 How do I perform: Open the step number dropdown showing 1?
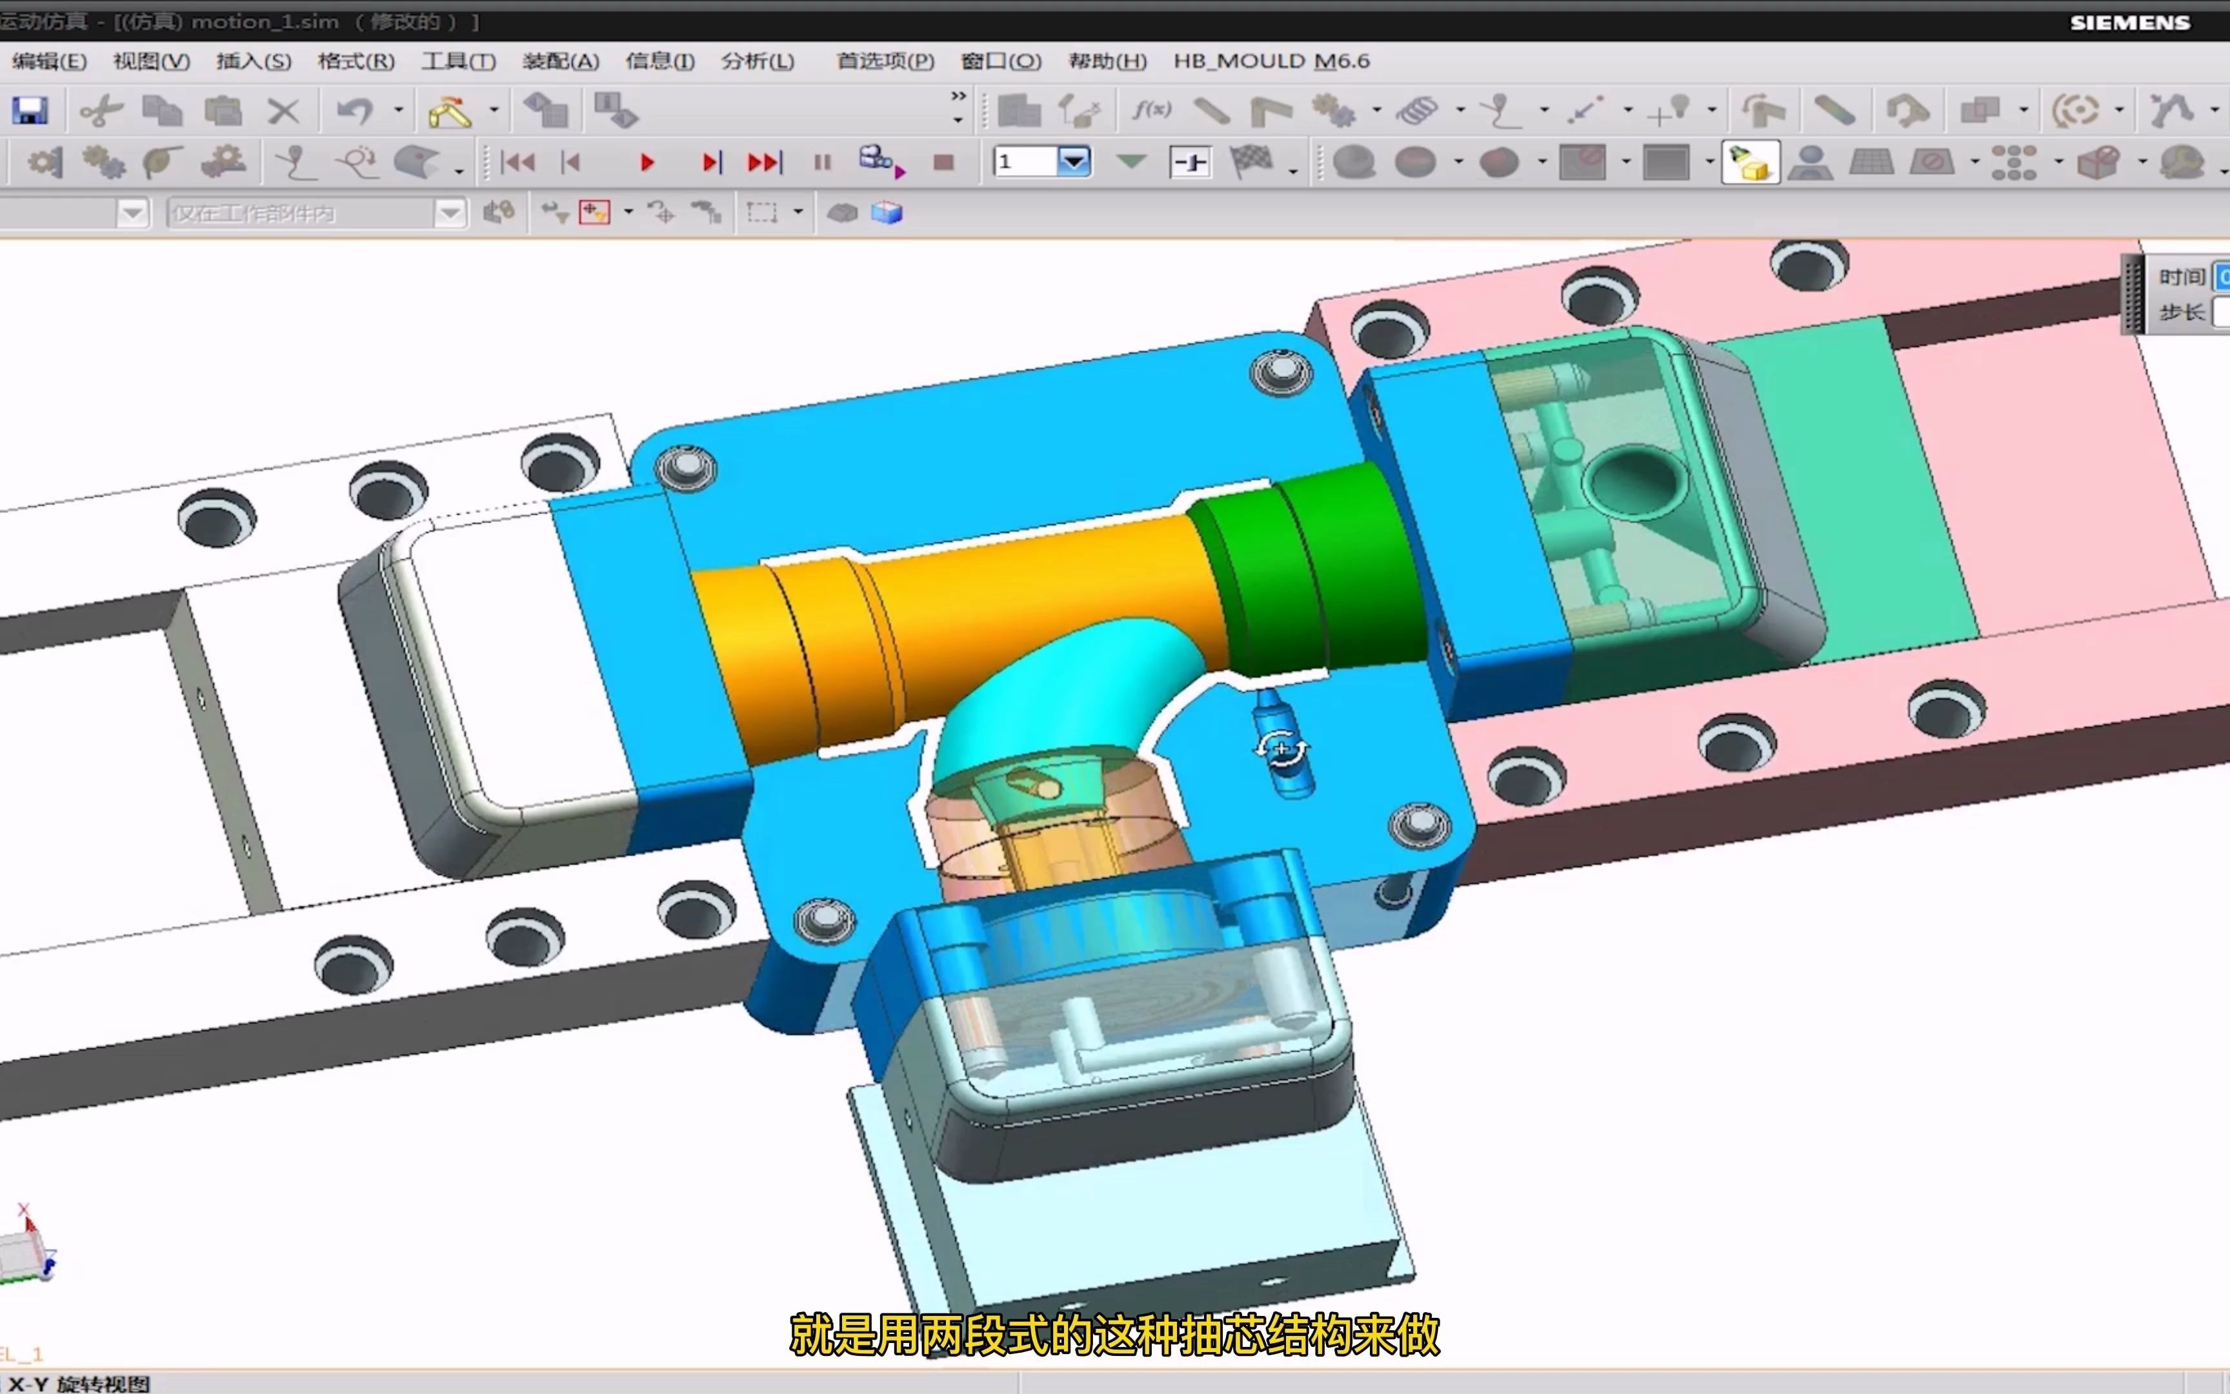point(1074,162)
